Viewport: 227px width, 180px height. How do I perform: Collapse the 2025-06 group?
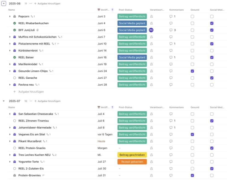pos(4,4)
